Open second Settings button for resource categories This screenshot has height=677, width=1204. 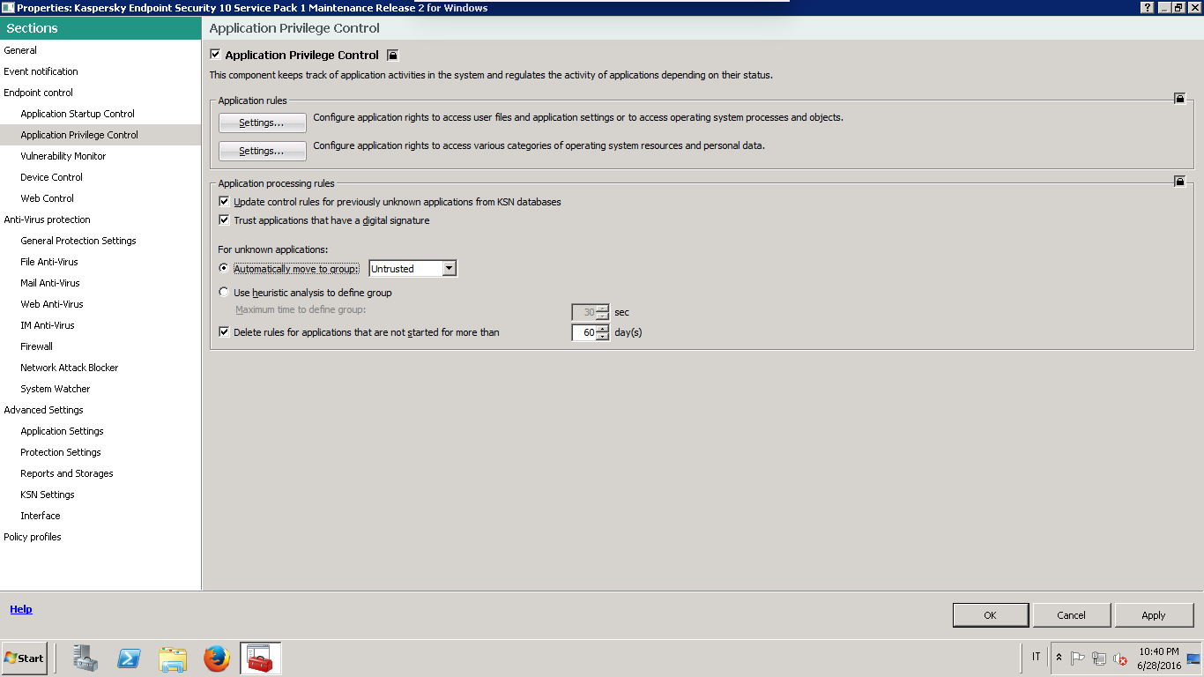[x=262, y=151]
